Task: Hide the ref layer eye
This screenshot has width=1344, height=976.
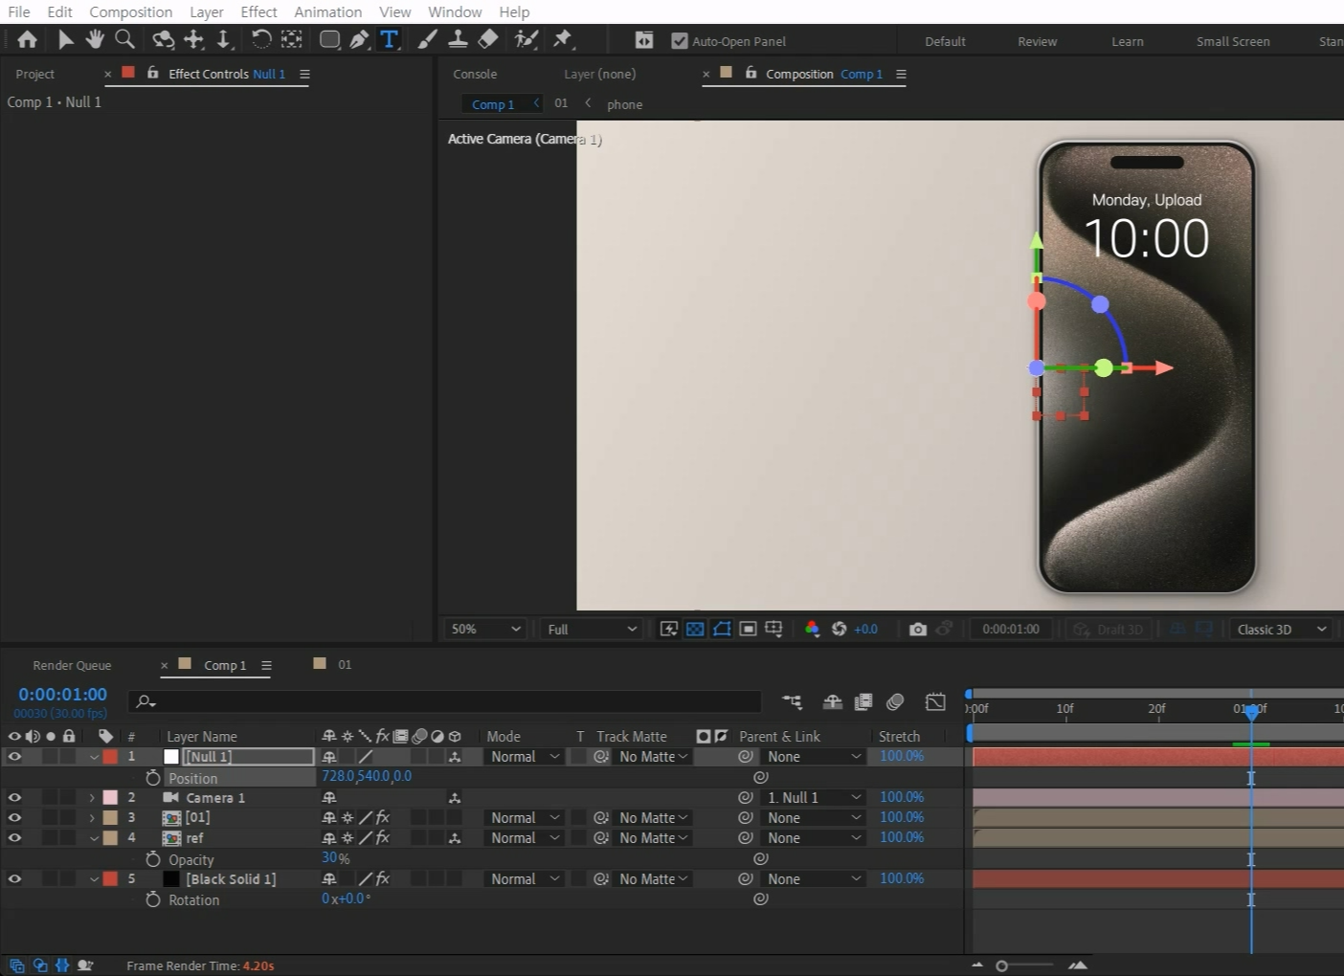Action: [14, 837]
